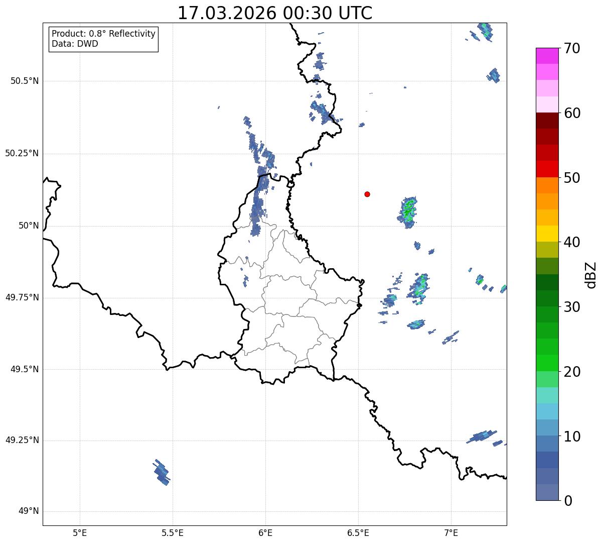The width and height of the screenshot is (603, 543).
Task: Click the '6°E' longitude label
Action: pyautogui.click(x=265, y=532)
